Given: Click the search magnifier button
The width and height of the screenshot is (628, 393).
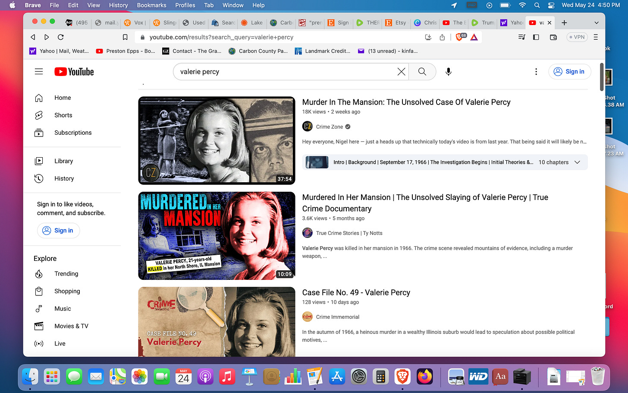Looking at the screenshot, I should pyautogui.click(x=422, y=72).
